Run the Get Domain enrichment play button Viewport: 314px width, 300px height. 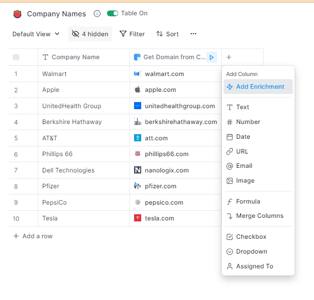[212, 58]
